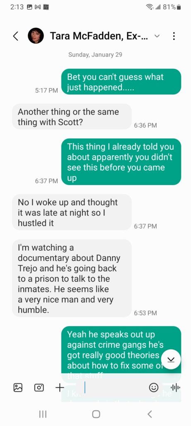
Task: Launch the camera attachment icon
Action: (39, 387)
